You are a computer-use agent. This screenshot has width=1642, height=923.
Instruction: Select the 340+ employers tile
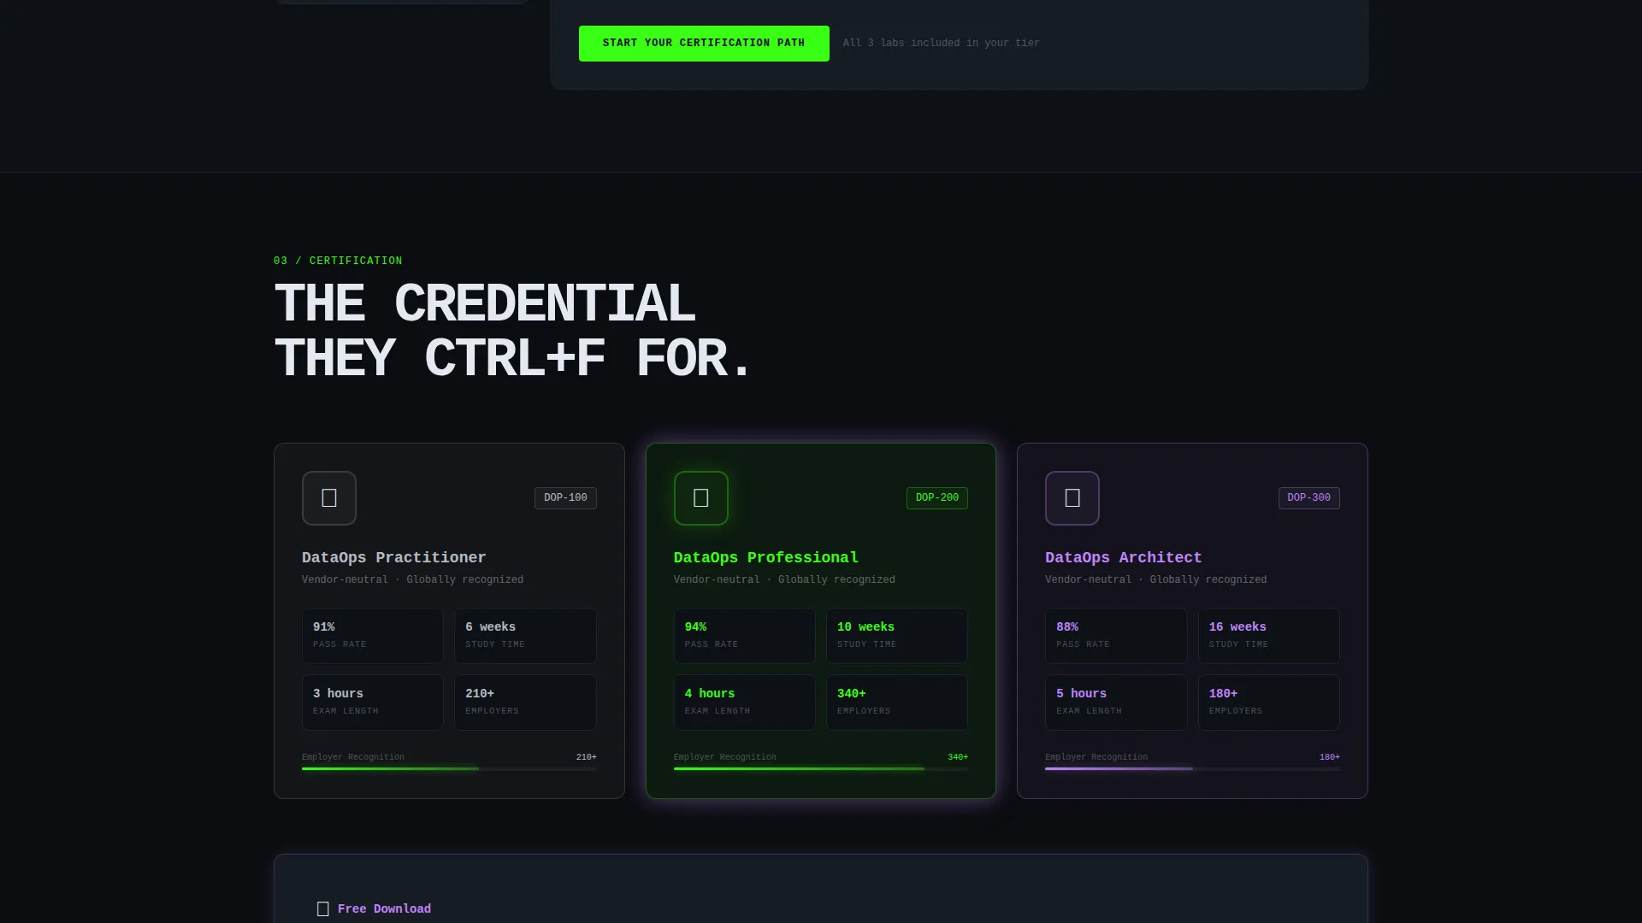click(x=897, y=703)
